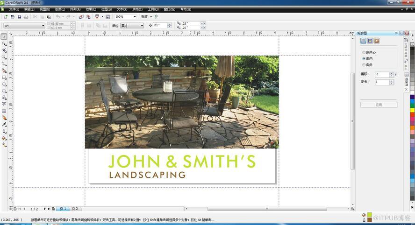Select the Zoom tool in toolbox
Viewport: 415px width, 225px height.
pyautogui.click(x=4, y=57)
